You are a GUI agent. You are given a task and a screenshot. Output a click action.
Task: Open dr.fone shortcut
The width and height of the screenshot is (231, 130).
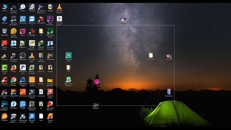[x=14, y=44]
